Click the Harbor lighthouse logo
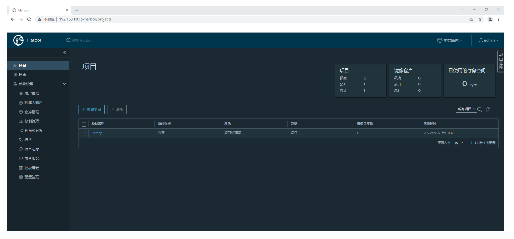This screenshot has width=514, height=239. (18, 40)
